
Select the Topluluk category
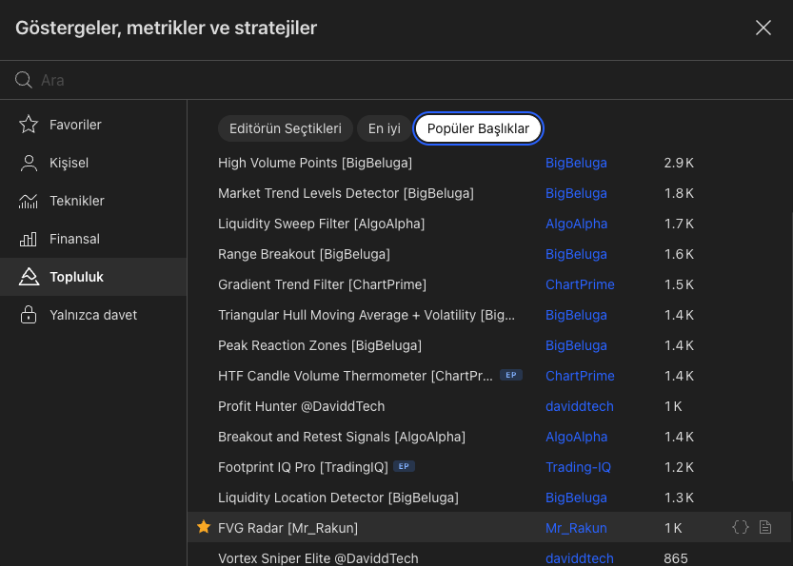tap(93, 277)
